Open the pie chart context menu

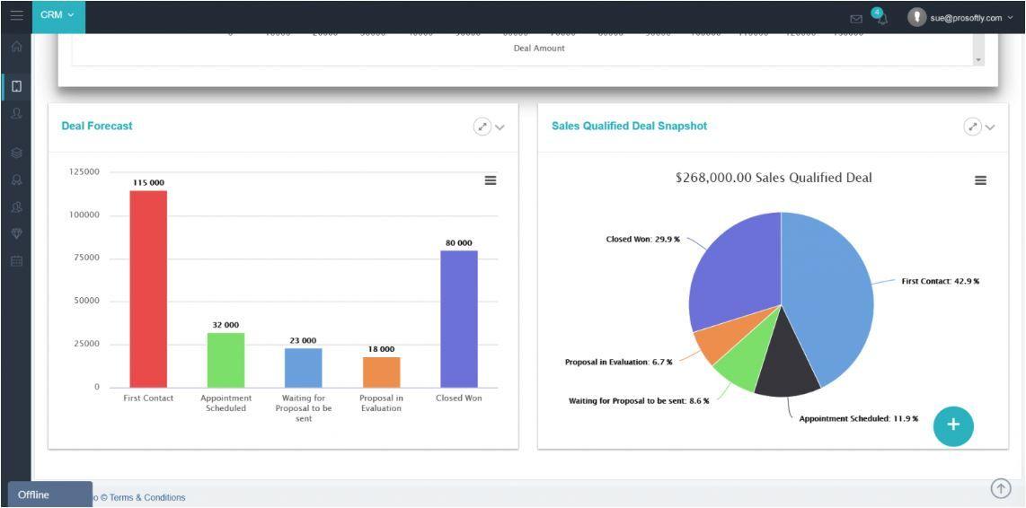(x=980, y=180)
